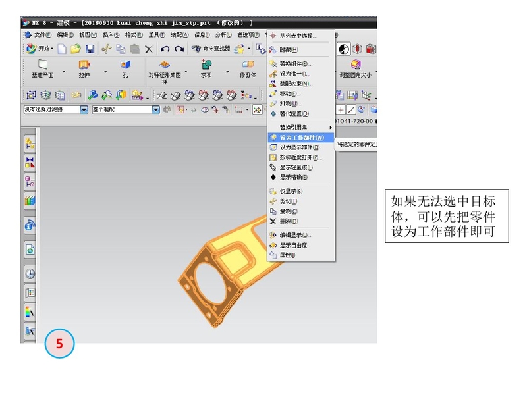The height and width of the screenshot is (395, 527).
Task: Open the History clock sidebar tab
Action: (x=30, y=273)
